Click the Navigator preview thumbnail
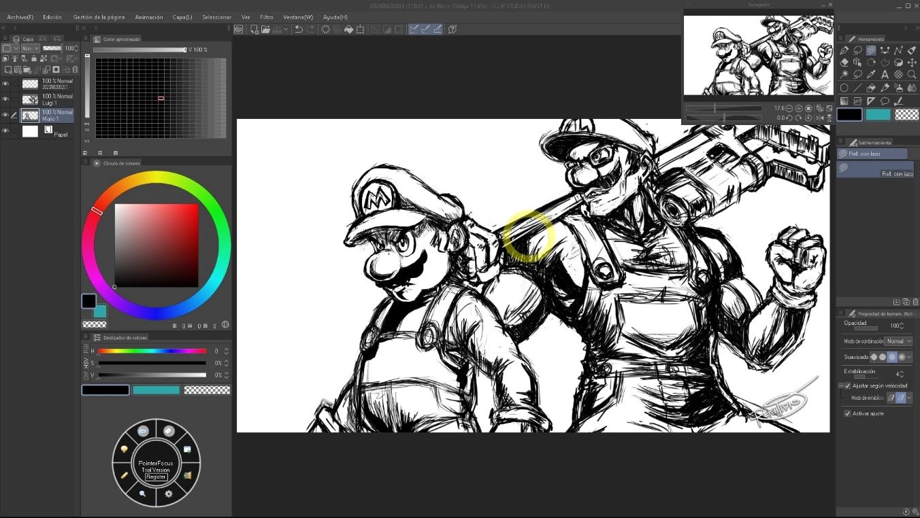The image size is (920, 518). (x=759, y=55)
